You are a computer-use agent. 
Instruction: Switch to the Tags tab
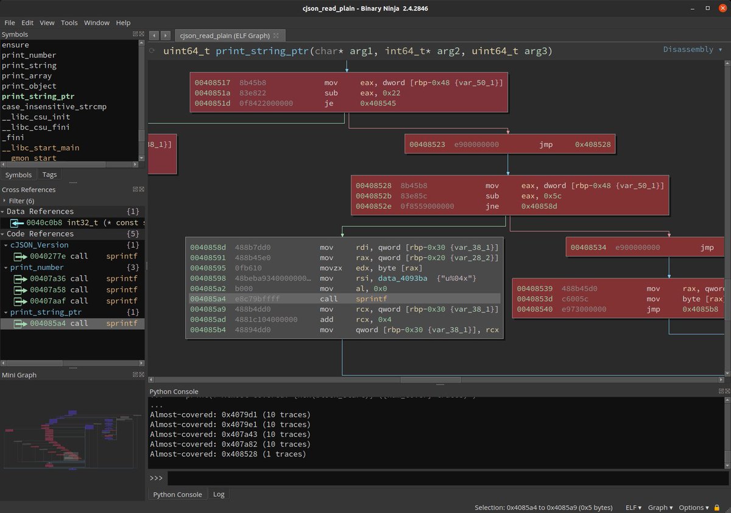tap(50, 175)
